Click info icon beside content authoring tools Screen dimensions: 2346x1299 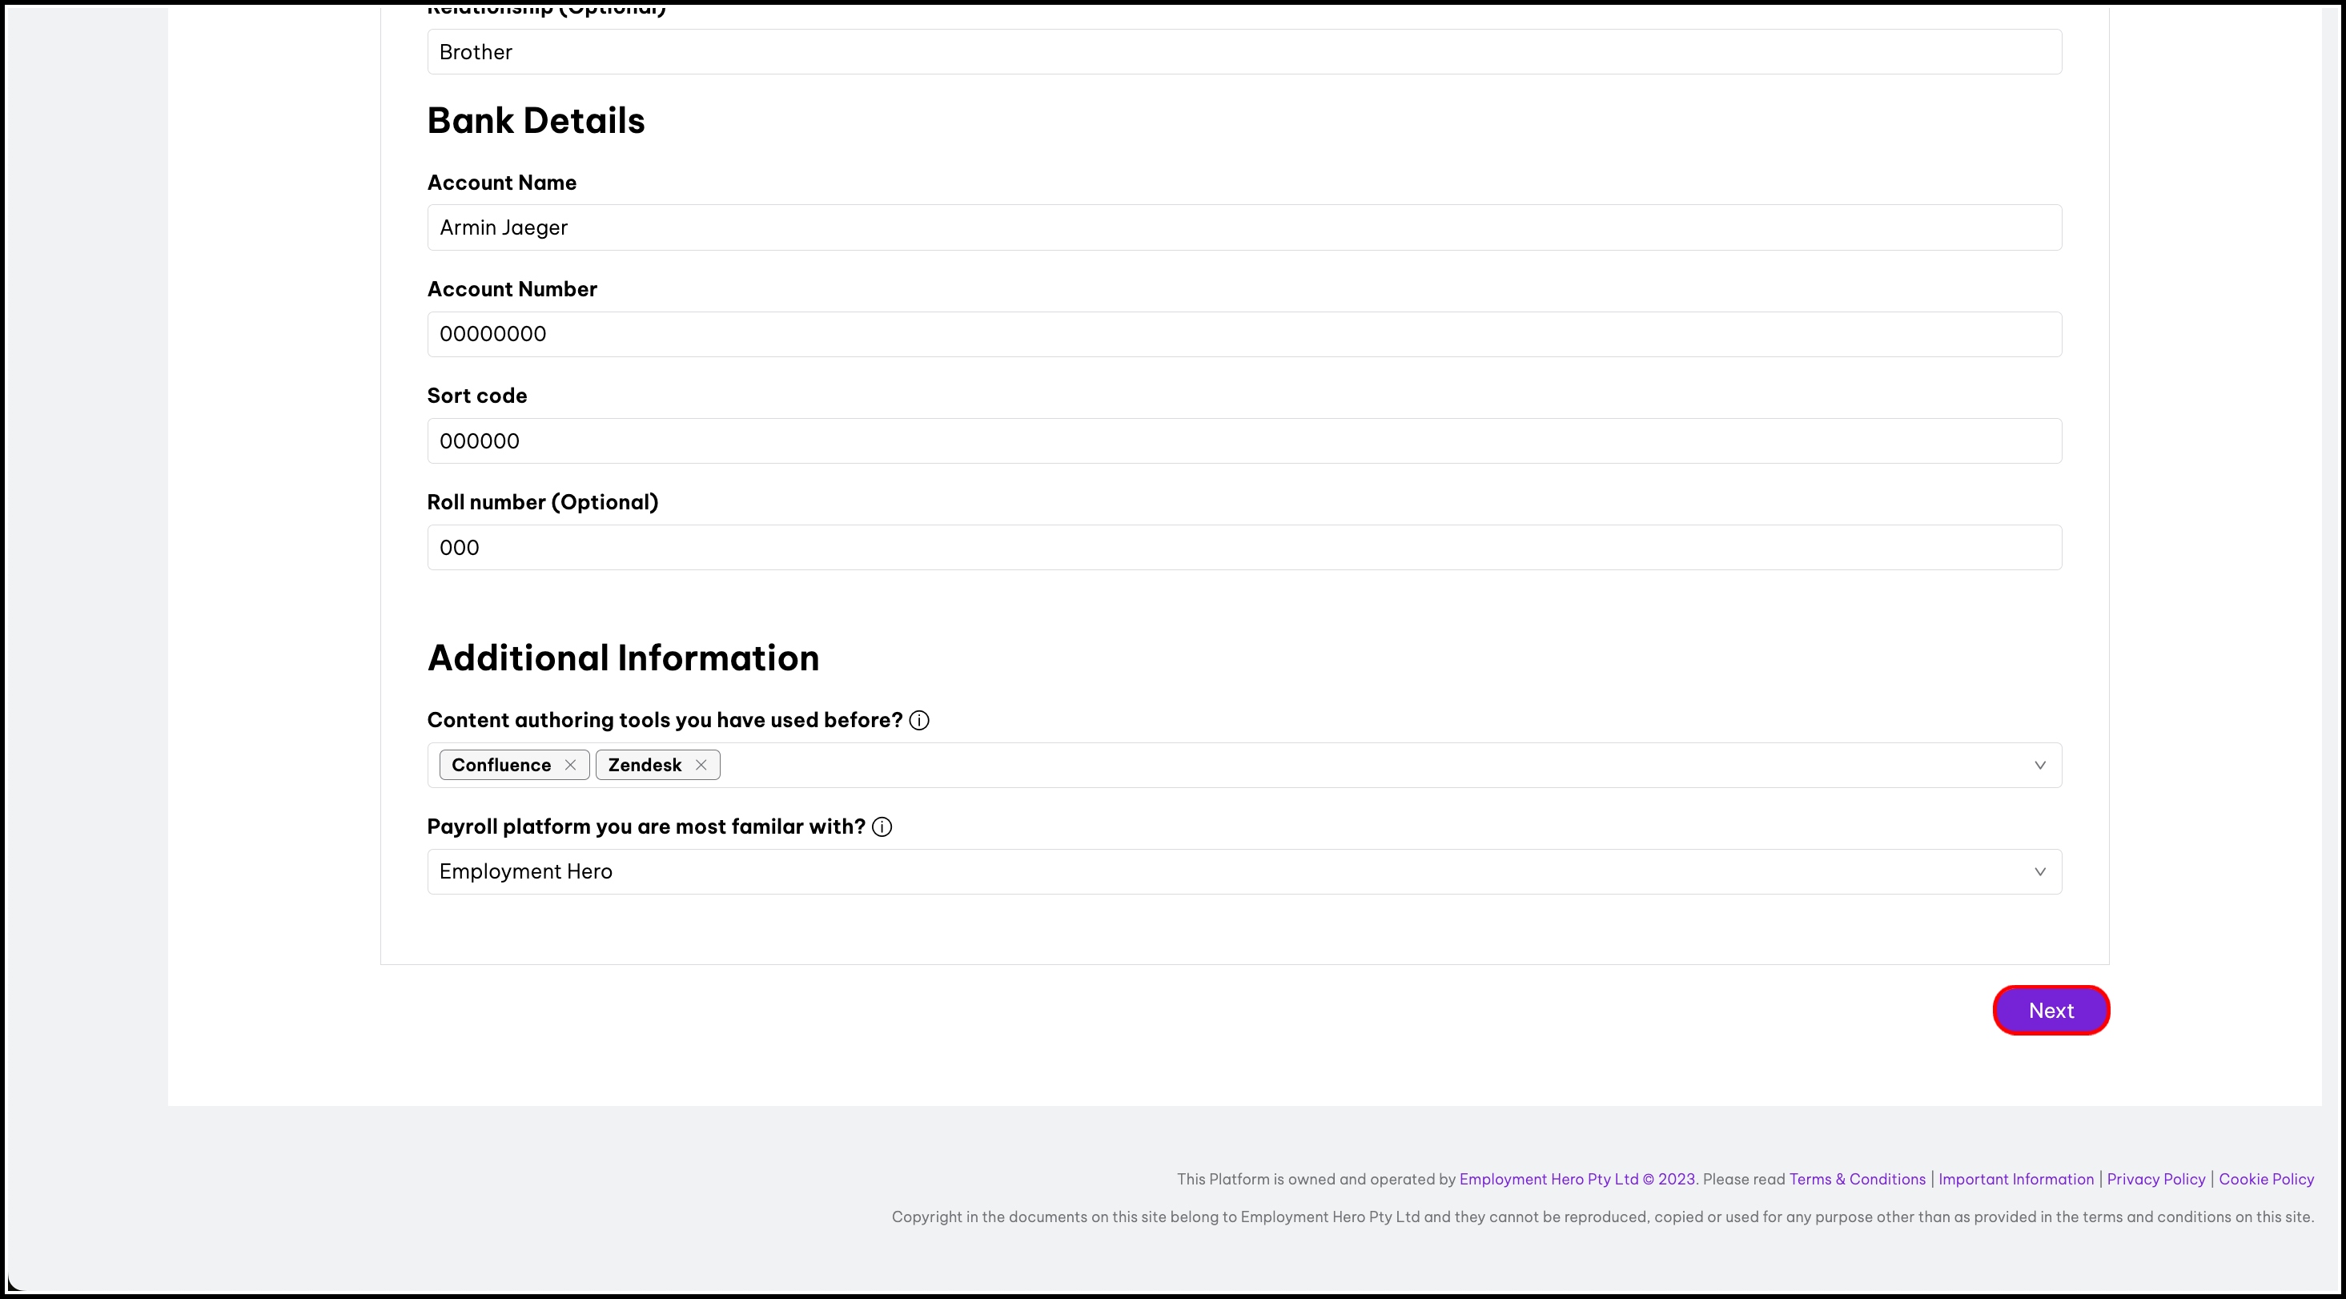tap(919, 721)
